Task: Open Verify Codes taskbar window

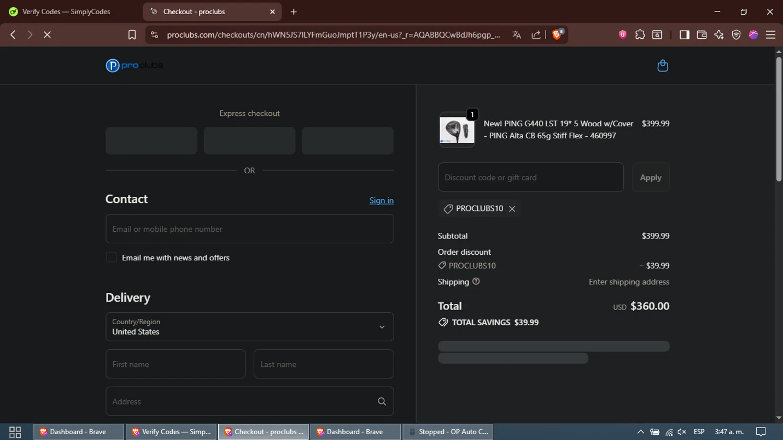Action: pyautogui.click(x=171, y=432)
